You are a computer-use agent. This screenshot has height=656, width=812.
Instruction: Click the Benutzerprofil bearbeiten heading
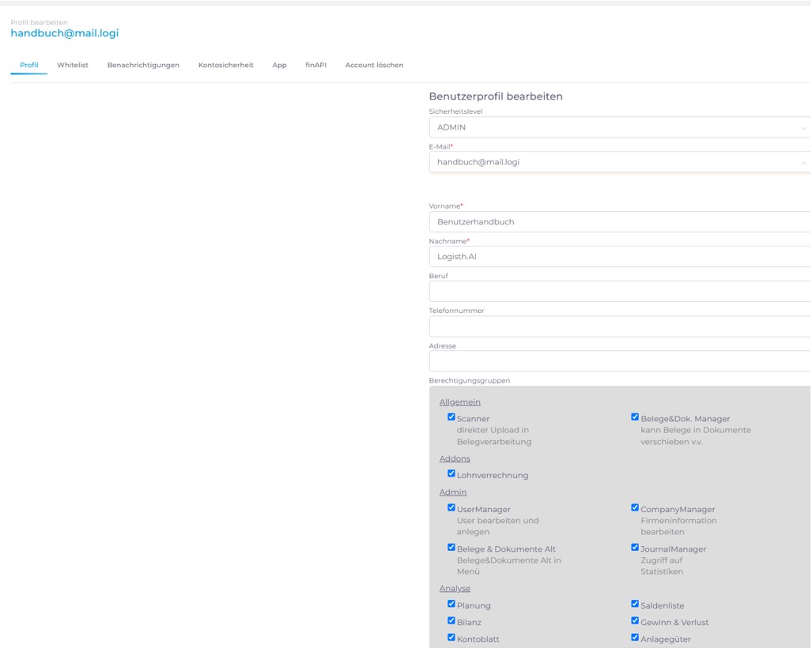pyautogui.click(x=496, y=96)
